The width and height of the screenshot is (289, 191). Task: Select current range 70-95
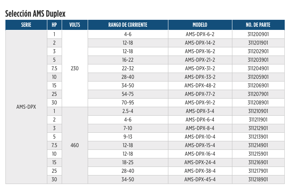click(128, 103)
